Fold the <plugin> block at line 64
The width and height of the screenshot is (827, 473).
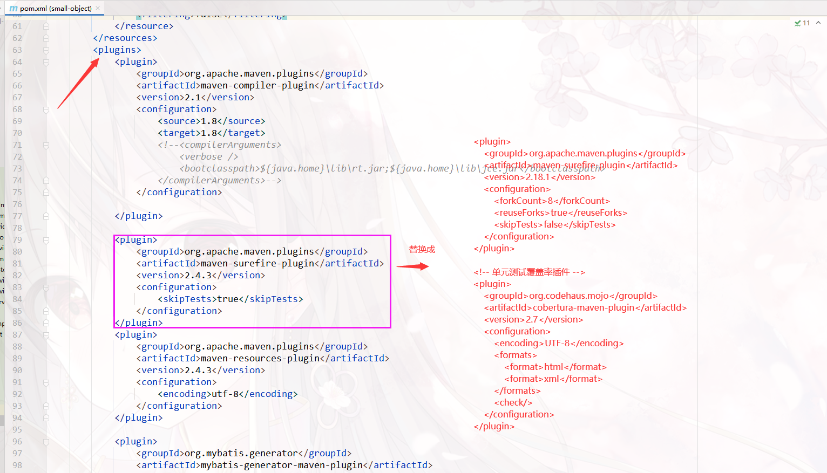tap(46, 61)
